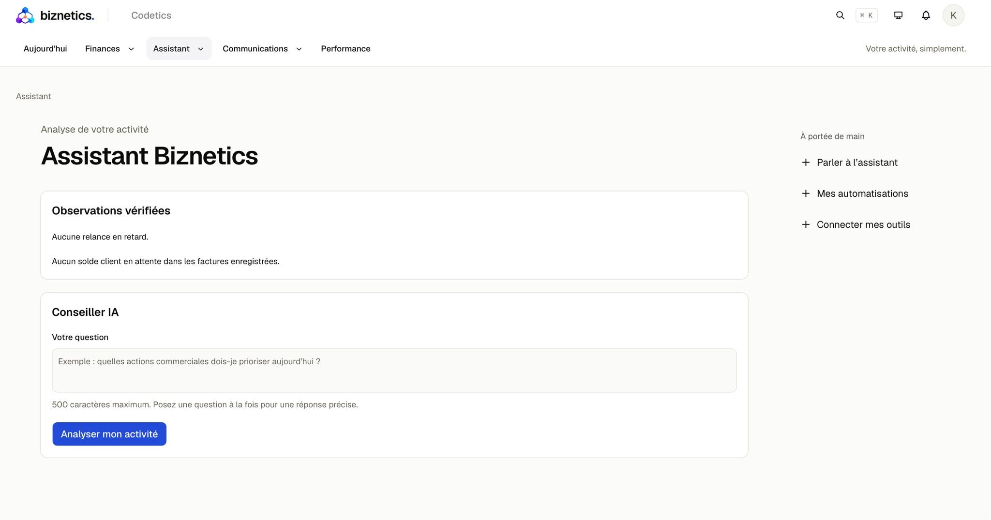The image size is (991, 520).
Task: Go to Aujourd'hui tab
Action: (45, 48)
